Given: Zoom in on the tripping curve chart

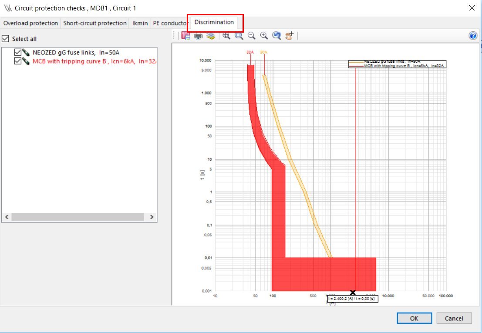Looking at the screenshot, I should click(264, 36).
